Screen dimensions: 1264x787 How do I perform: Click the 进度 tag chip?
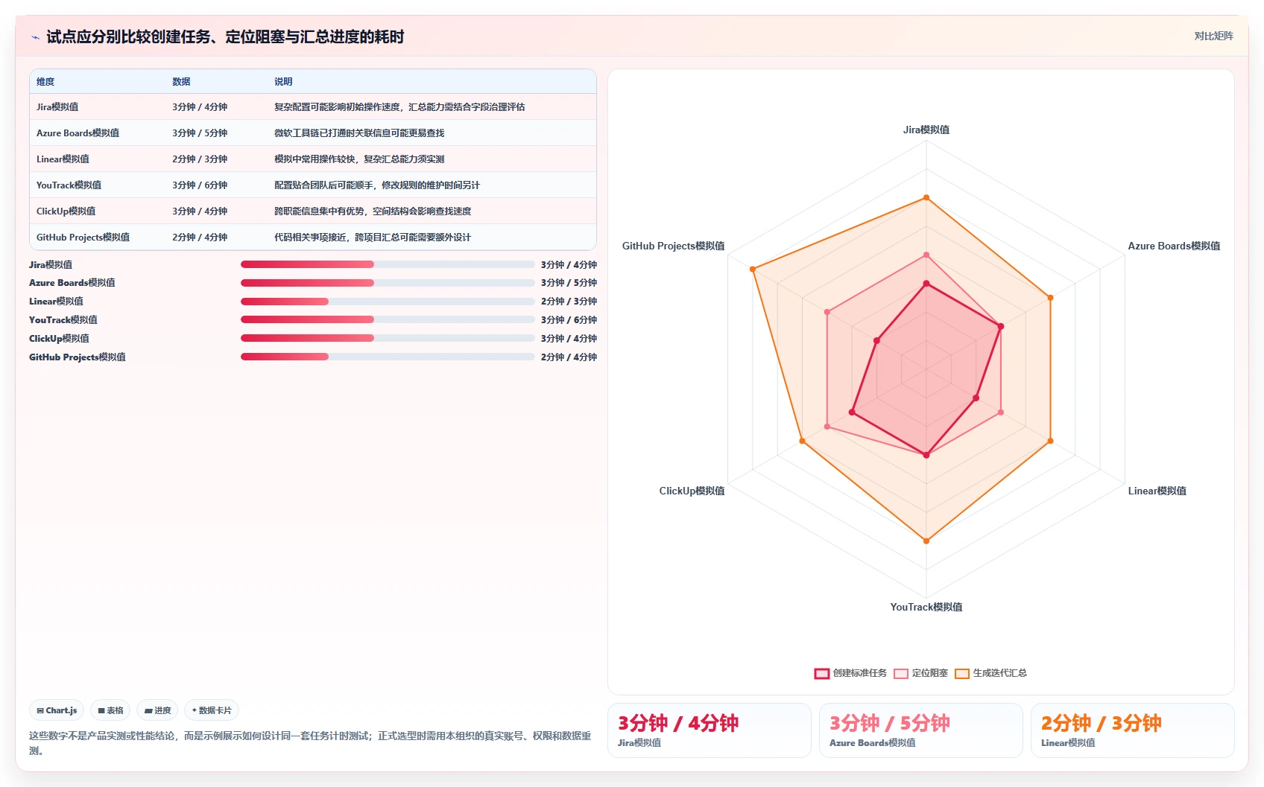click(x=157, y=710)
